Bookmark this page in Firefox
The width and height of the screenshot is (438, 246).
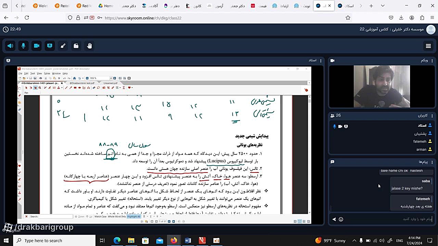[348, 18]
